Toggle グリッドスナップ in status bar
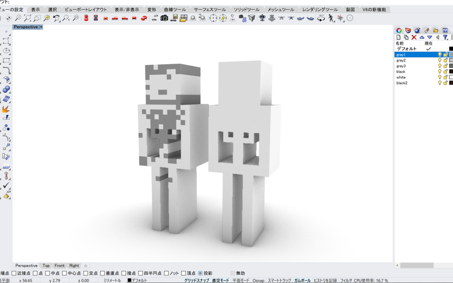This screenshot has height=283, width=453. pos(196,280)
